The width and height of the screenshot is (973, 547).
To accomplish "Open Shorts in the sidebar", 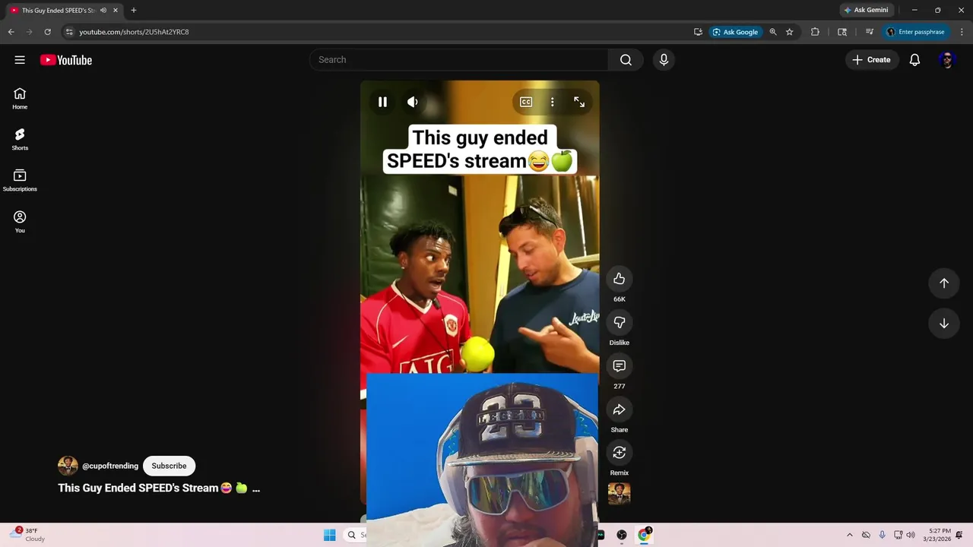I will pos(20,139).
